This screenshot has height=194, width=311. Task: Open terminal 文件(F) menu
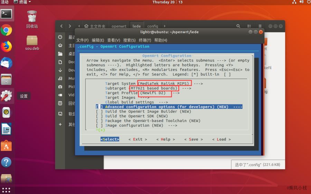pyautogui.click(x=82, y=40)
